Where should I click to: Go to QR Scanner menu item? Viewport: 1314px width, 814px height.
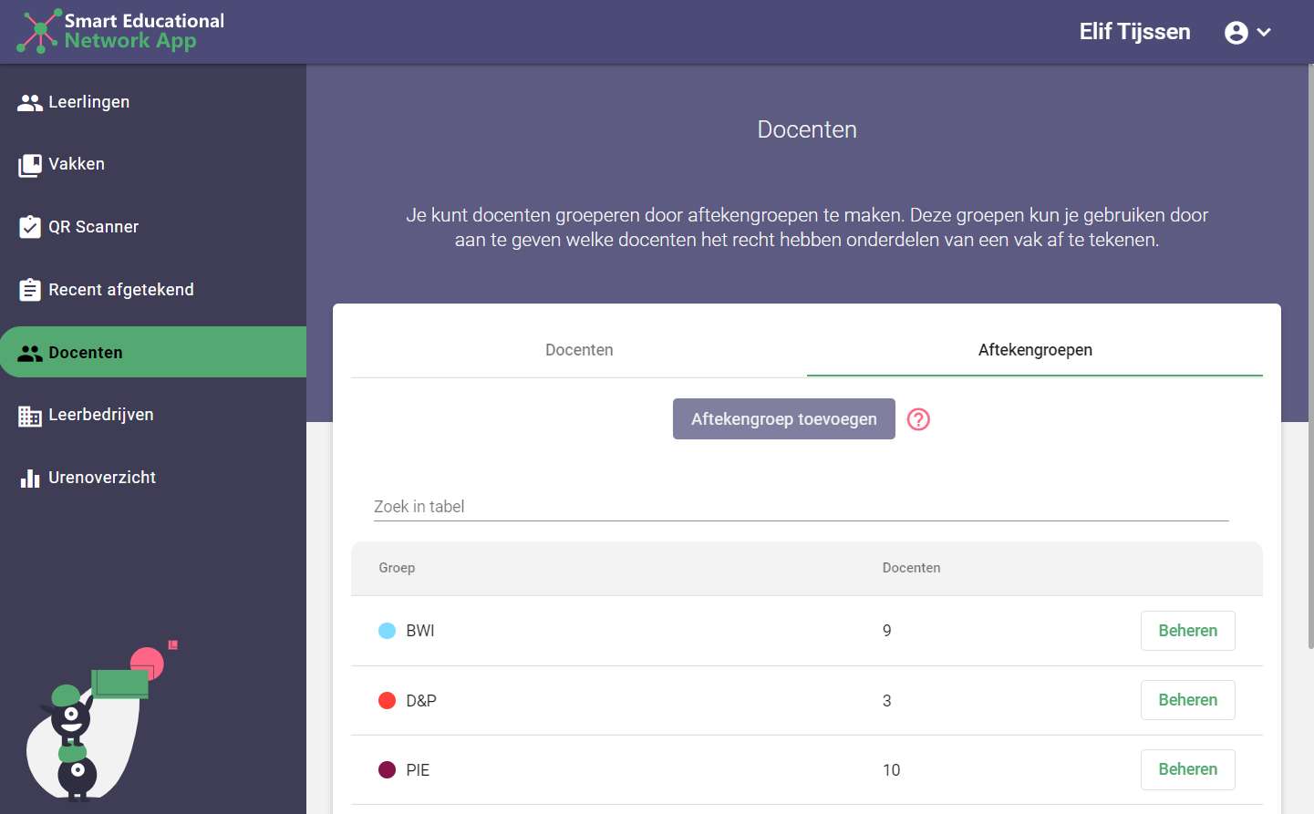[x=153, y=227]
